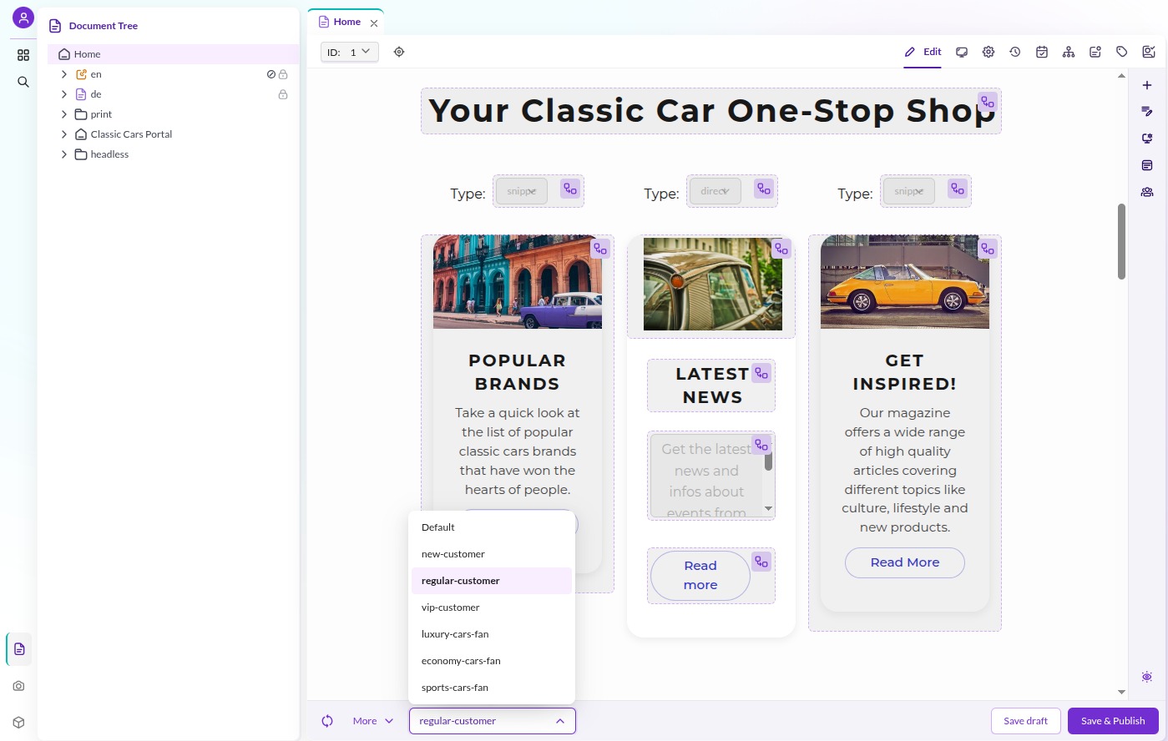Image resolution: width=1168 pixels, height=741 pixels.
Task: Click the yellow sports car thumbnail
Action: [905, 282]
